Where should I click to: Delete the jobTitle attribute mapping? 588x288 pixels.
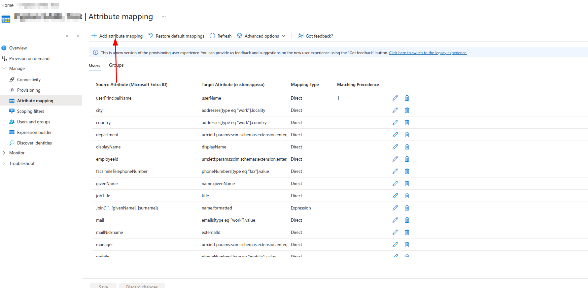click(407, 196)
